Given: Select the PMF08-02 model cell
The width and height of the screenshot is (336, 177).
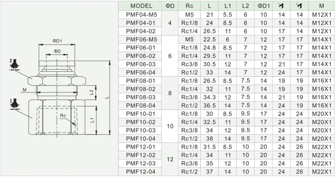Looking at the screenshot, I should [x=141, y=89].
